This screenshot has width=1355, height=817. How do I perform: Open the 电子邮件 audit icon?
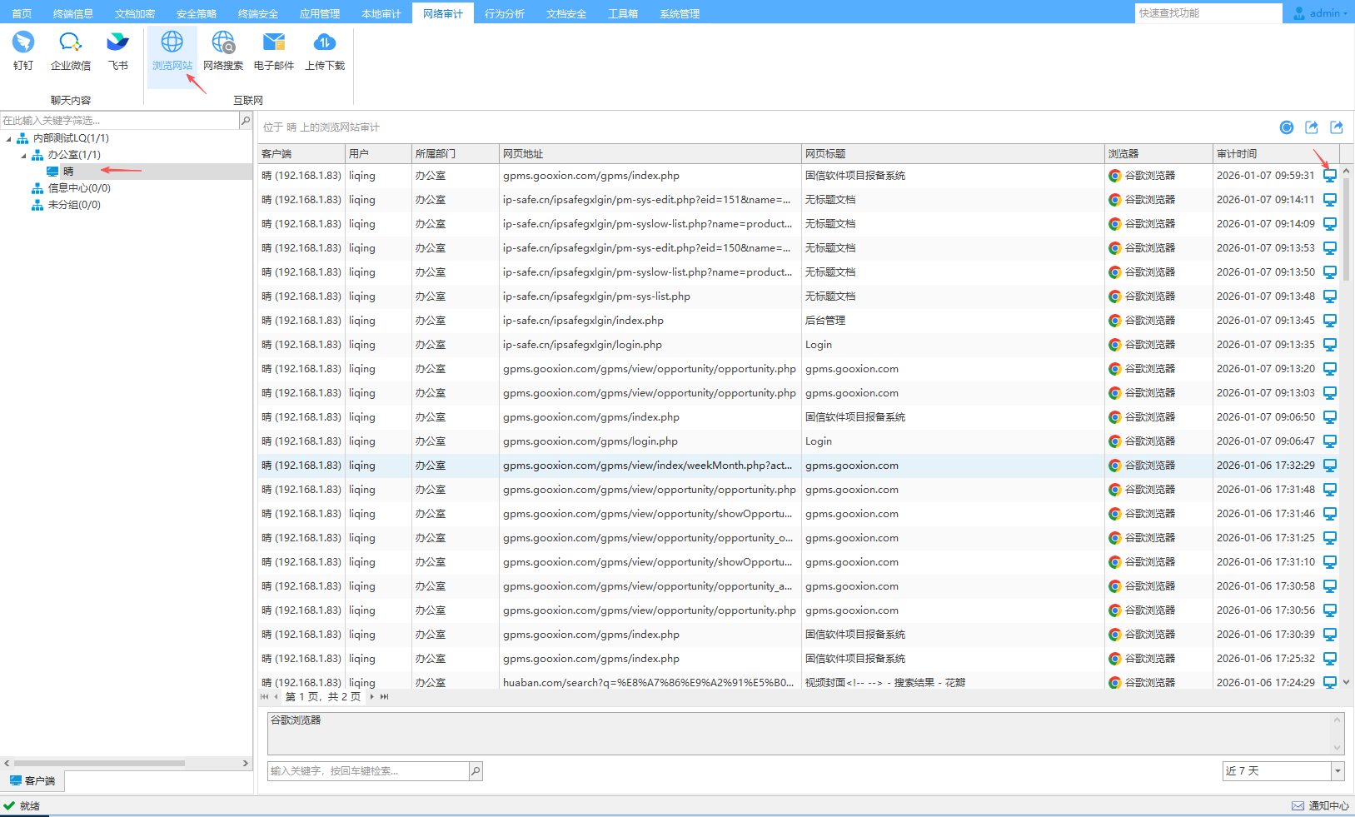274,50
